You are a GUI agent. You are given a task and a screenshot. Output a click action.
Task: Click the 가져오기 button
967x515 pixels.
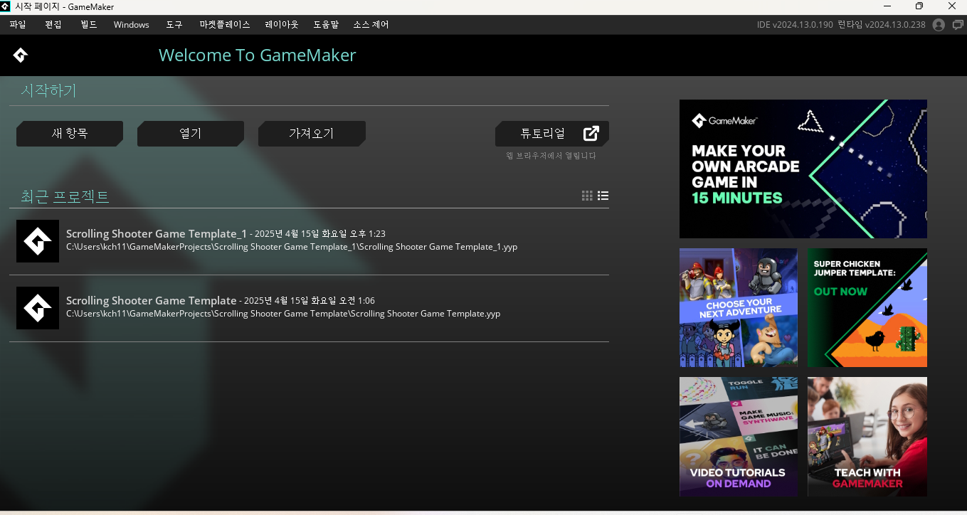point(312,134)
